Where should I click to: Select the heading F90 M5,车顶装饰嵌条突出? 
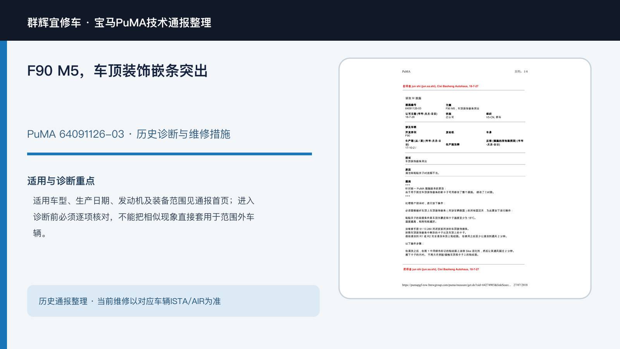[117, 71]
